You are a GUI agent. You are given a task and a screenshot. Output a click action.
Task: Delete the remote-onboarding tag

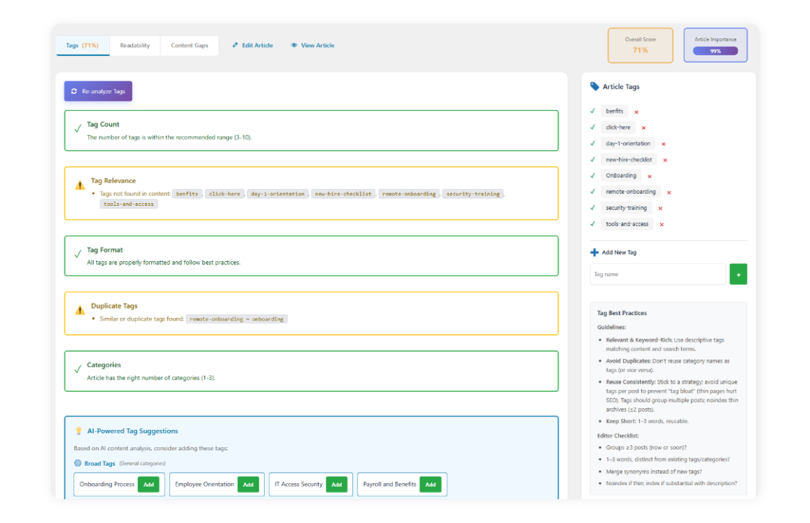point(669,193)
